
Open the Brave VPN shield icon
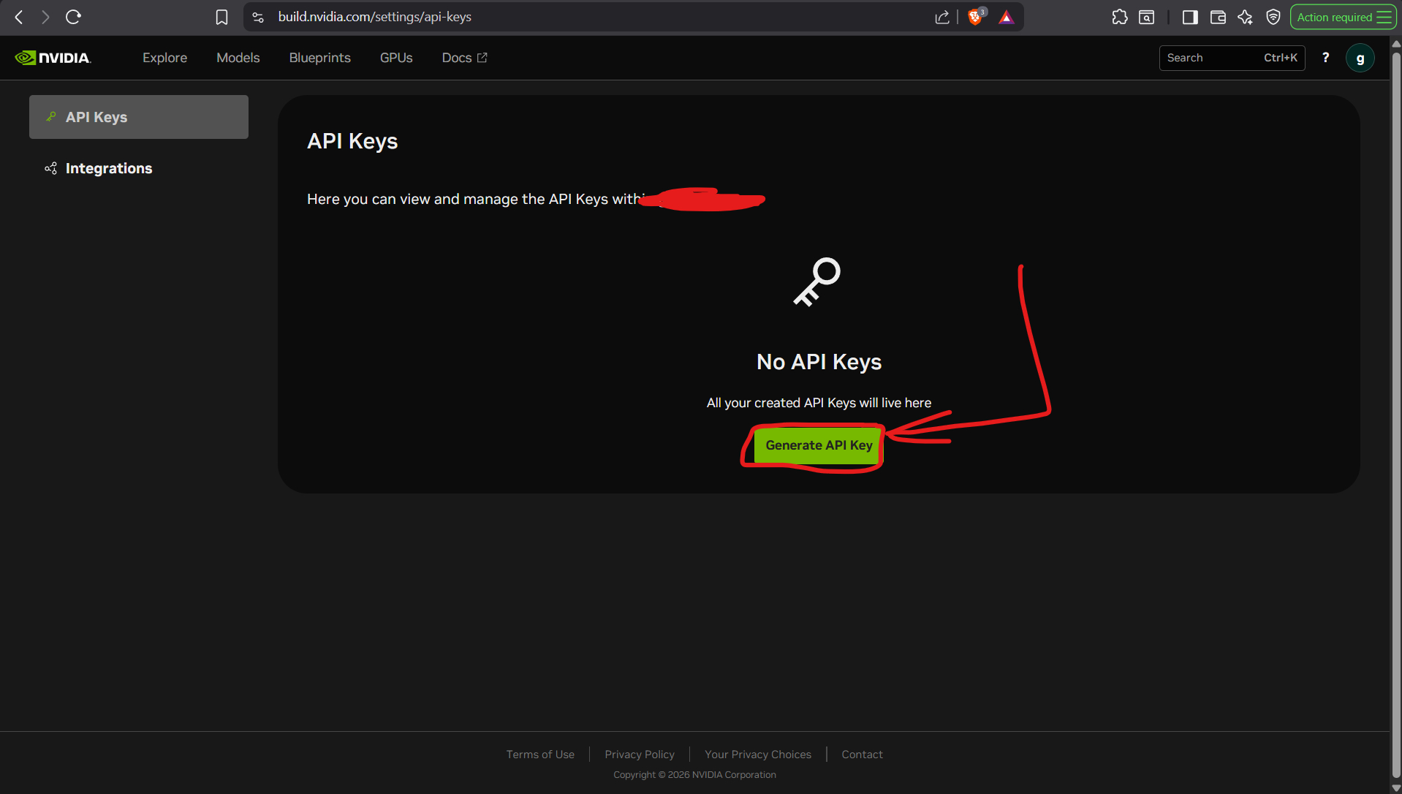1273,17
